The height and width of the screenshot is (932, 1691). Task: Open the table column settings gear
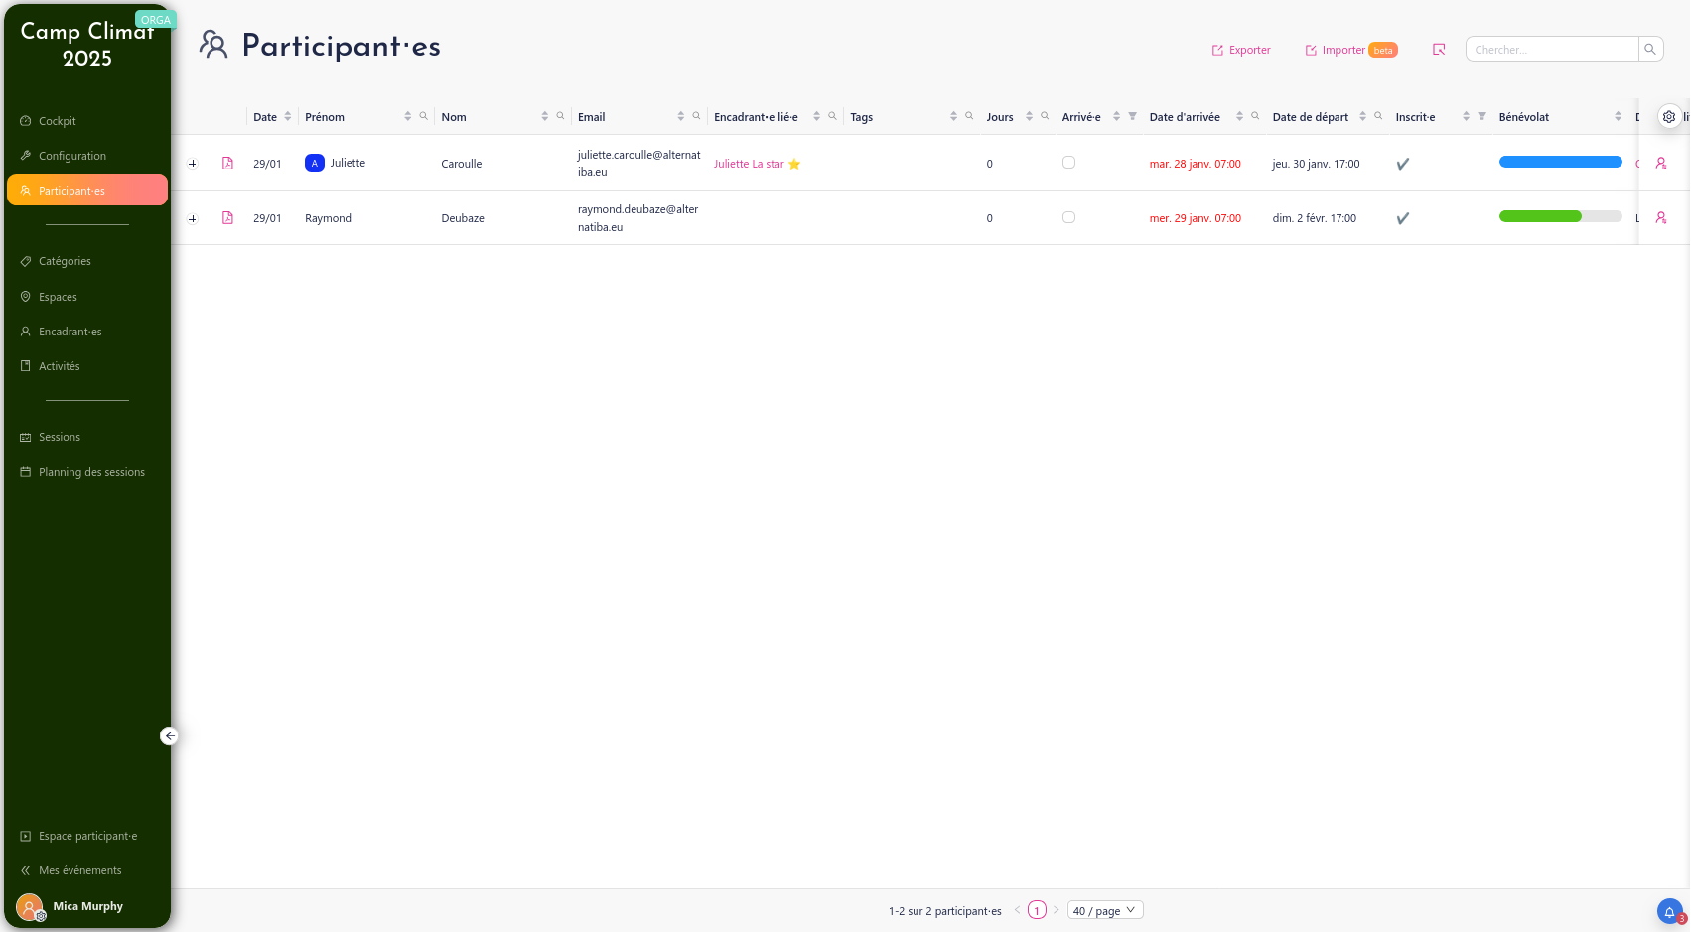(x=1669, y=117)
